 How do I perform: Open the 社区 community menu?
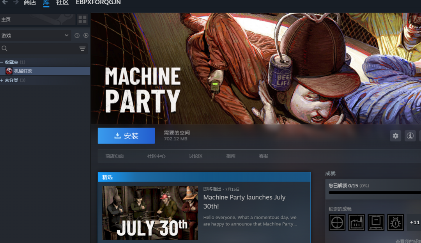62,3
